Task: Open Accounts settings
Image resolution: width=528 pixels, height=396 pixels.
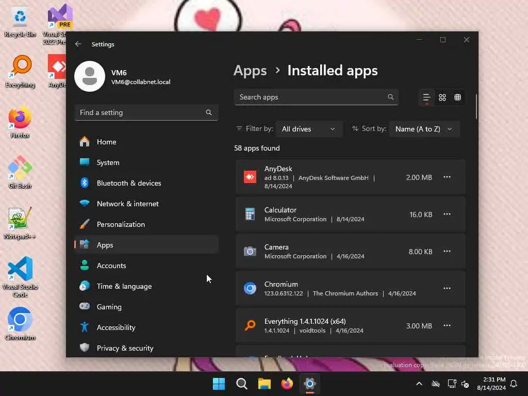Action: point(146,266)
